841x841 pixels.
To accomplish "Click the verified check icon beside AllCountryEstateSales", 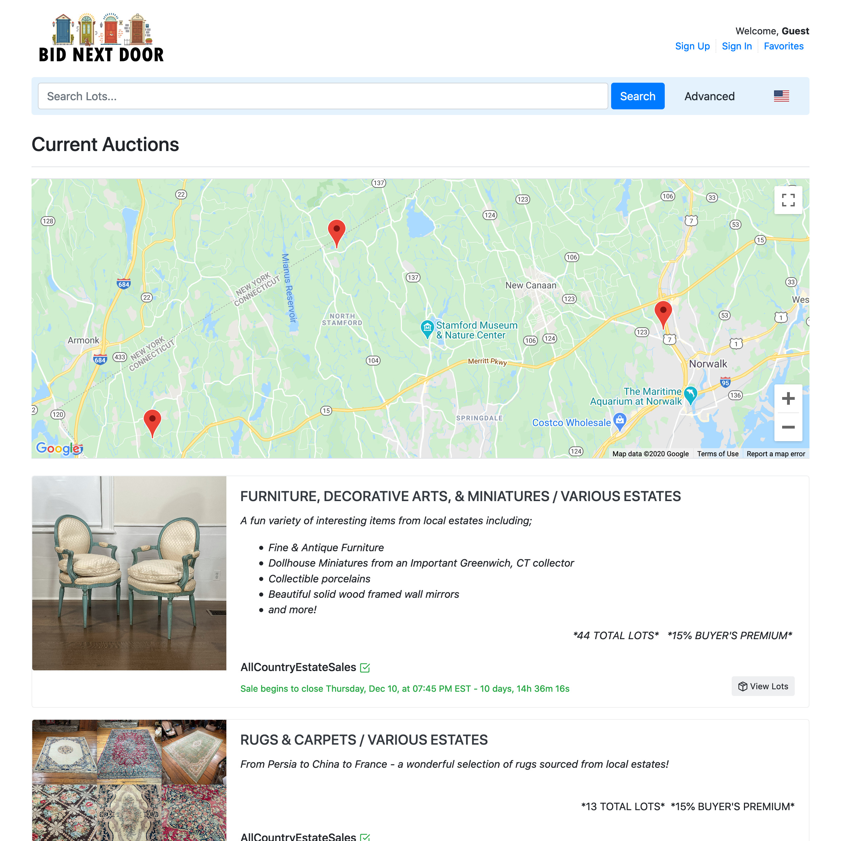I will pos(365,668).
